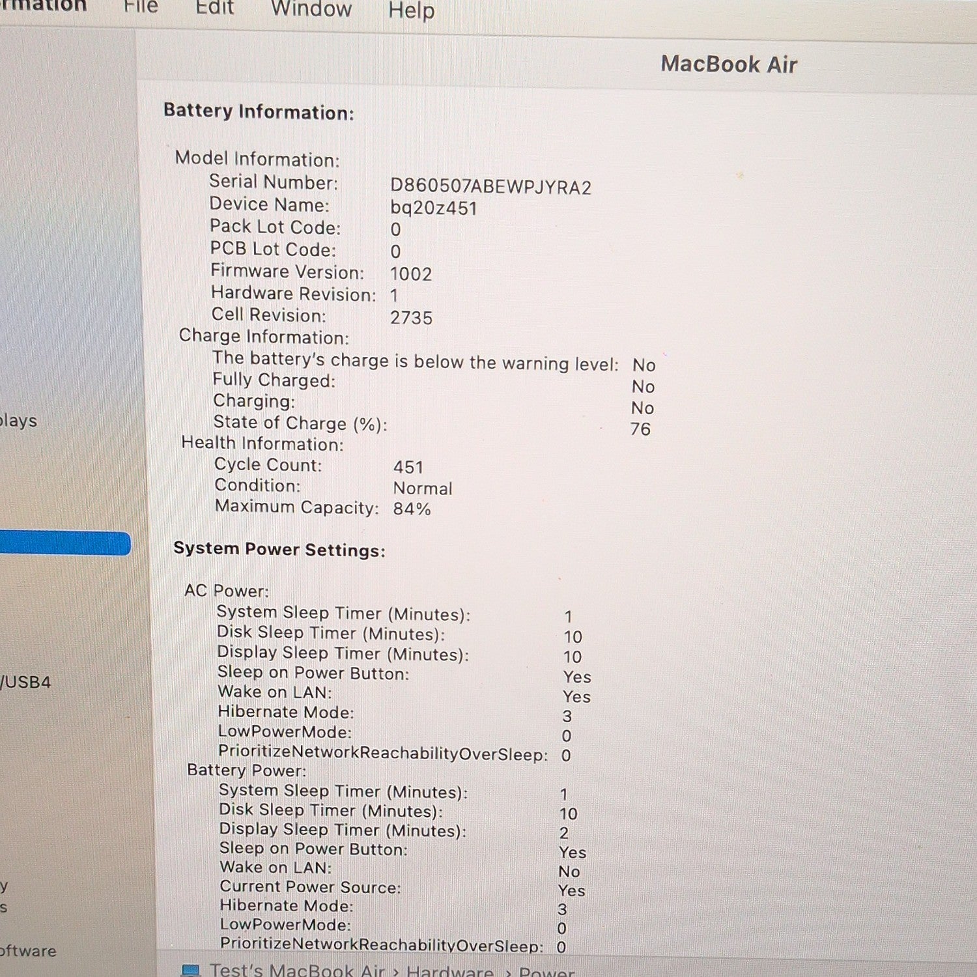Click the Fully Charged label
Image resolution: width=977 pixels, height=977 pixels.
pyautogui.click(x=274, y=380)
